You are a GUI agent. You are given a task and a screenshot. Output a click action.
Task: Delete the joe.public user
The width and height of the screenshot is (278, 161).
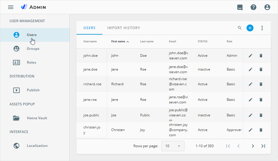pyautogui.click(x=261, y=115)
